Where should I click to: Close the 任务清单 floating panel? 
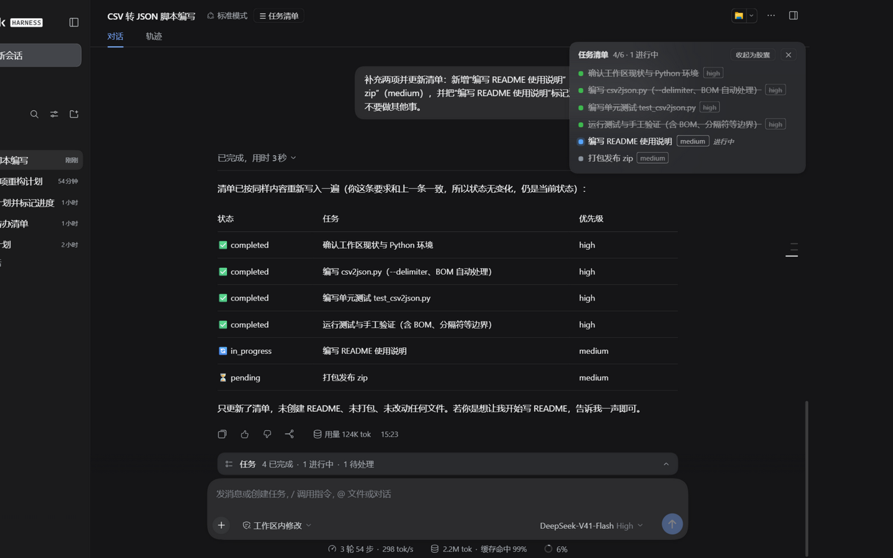[x=788, y=55]
